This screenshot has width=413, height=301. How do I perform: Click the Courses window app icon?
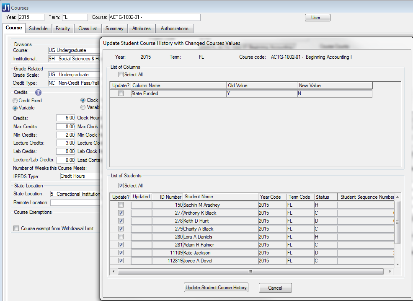click(6, 8)
